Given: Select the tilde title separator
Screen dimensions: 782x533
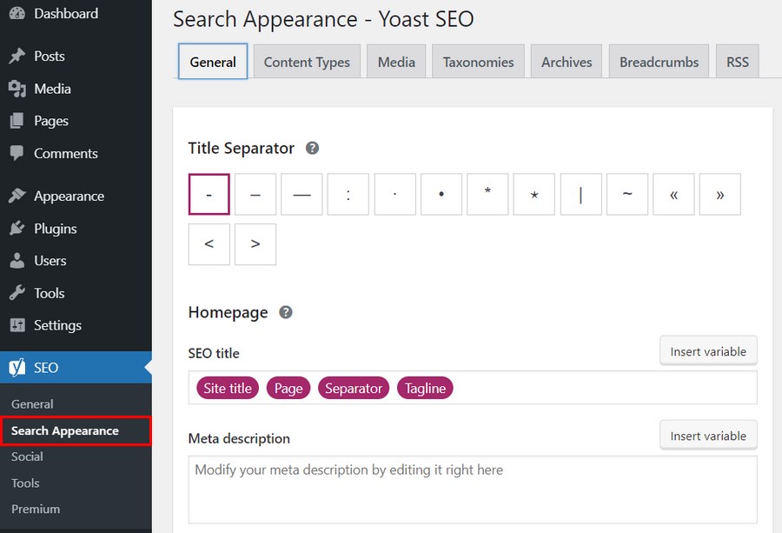Looking at the screenshot, I should (x=627, y=194).
